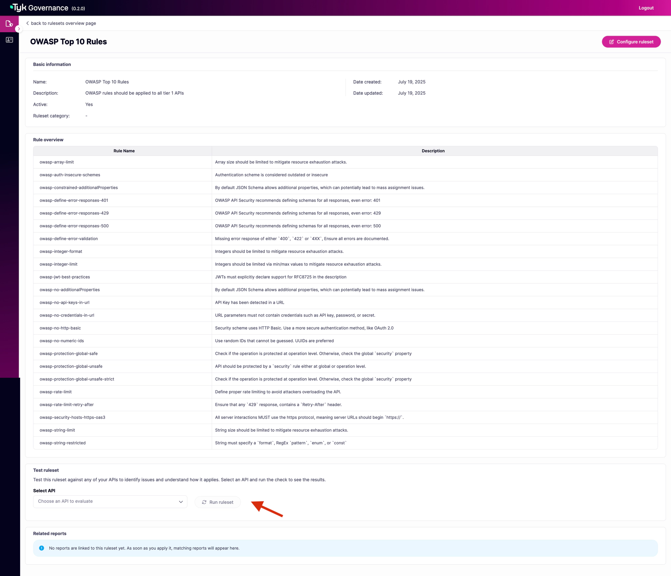Image resolution: width=671 pixels, height=576 pixels.
Task: Click the refresh icon in Run ruleset
Action: pos(204,502)
